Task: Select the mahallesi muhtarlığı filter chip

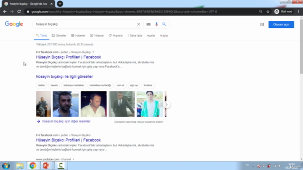Action: tap(100, 85)
